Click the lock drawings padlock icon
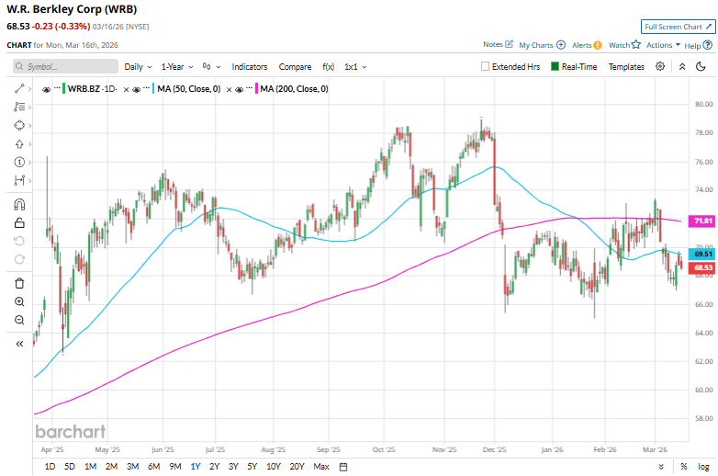This screenshot has height=476, width=718. [x=19, y=222]
